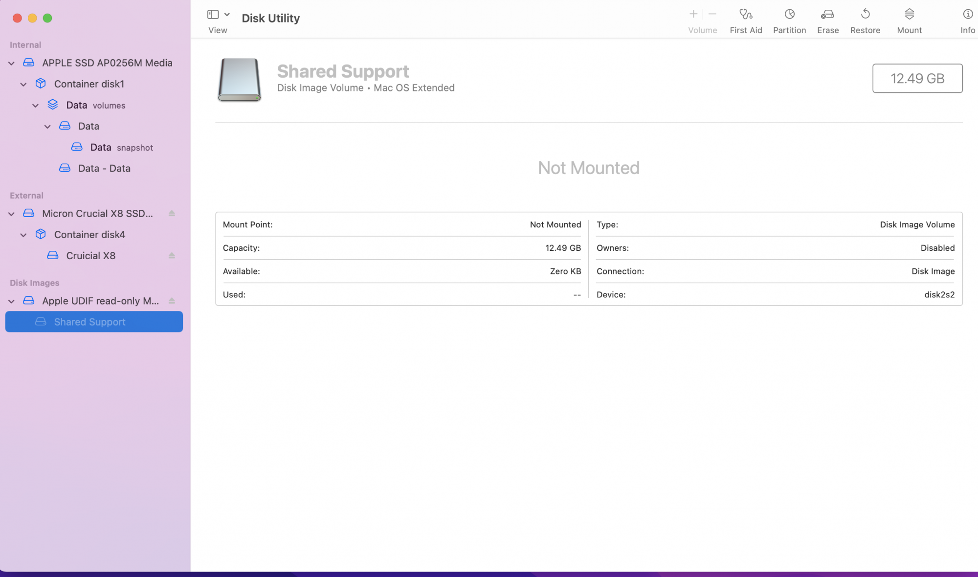The width and height of the screenshot is (978, 577).
Task: Click the Restore toolbar icon
Action: (865, 15)
